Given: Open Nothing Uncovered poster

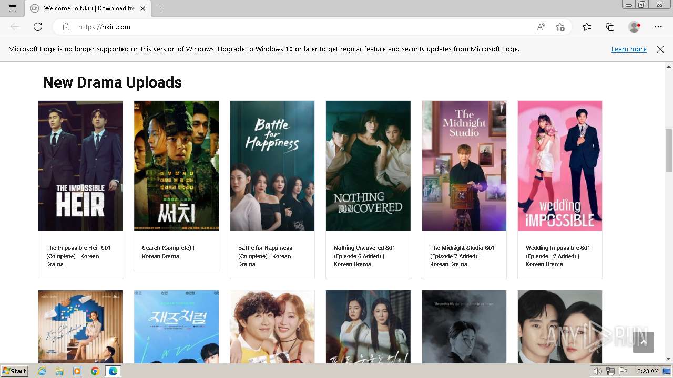Looking at the screenshot, I should pyautogui.click(x=368, y=166).
